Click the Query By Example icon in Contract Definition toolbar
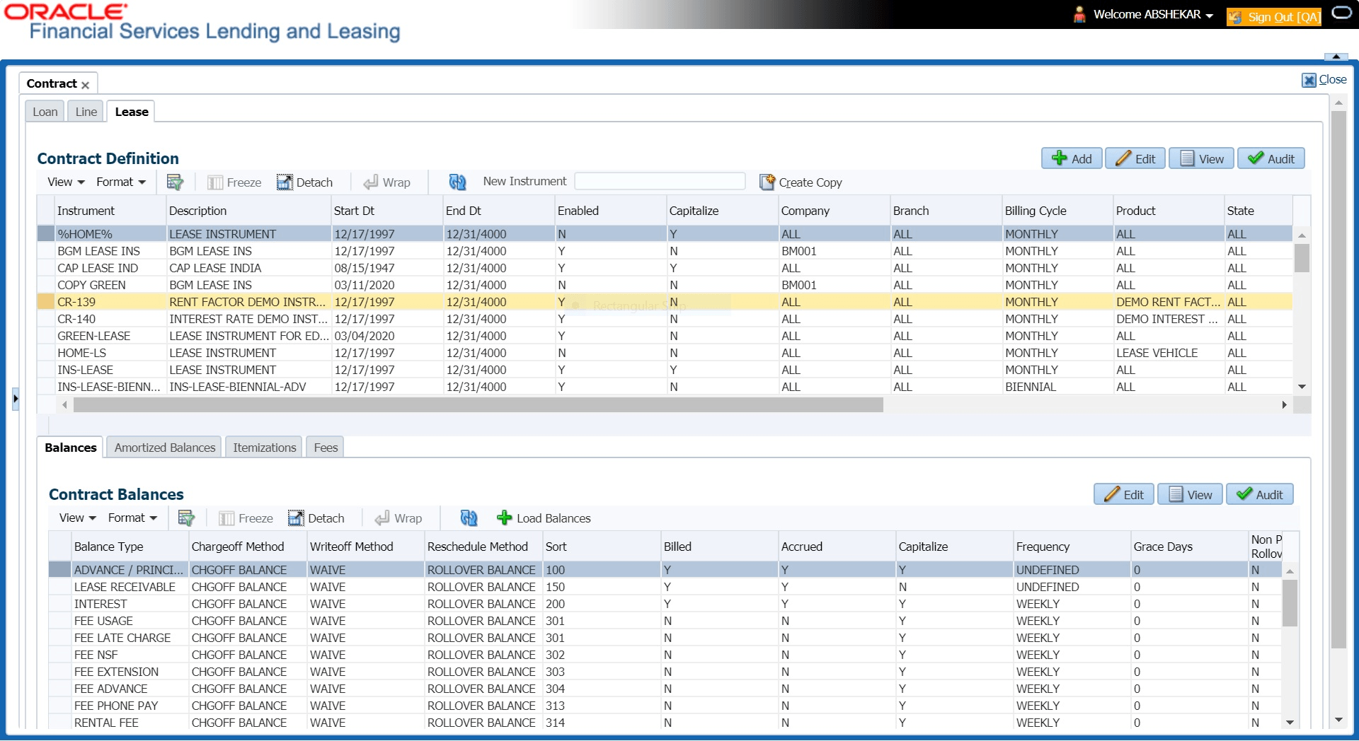The image size is (1359, 741). click(x=174, y=182)
